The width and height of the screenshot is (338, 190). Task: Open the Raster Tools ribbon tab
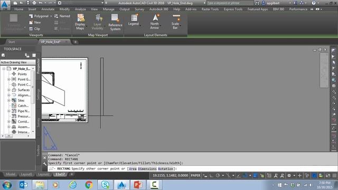pyautogui.click(x=210, y=9)
